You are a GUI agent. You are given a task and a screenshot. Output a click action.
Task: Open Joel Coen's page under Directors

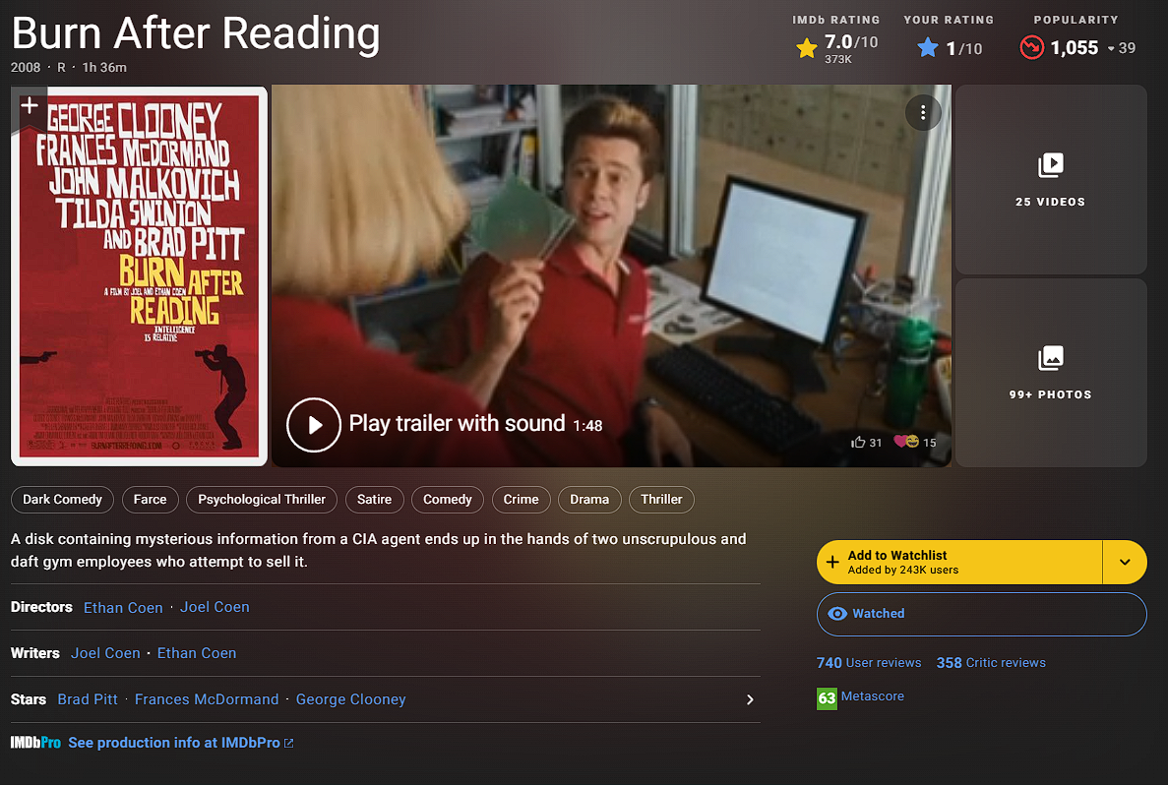pyautogui.click(x=215, y=607)
